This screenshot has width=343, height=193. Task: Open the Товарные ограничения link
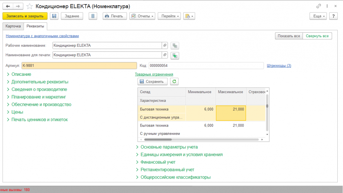click(x=154, y=74)
